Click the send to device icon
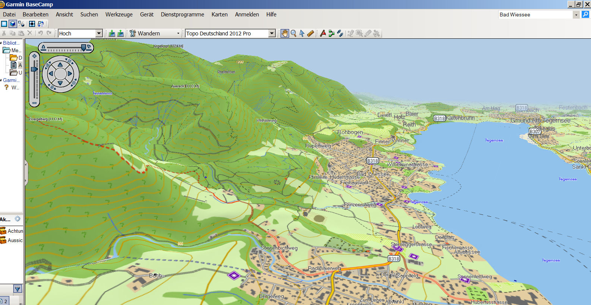 pyautogui.click(x=111, y=33)
